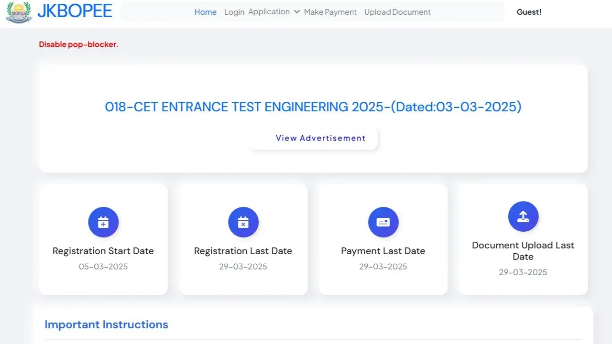612x344 pixels.
Task: Click the calendar-cross icon on Registration Last Date
Action: 243,222
